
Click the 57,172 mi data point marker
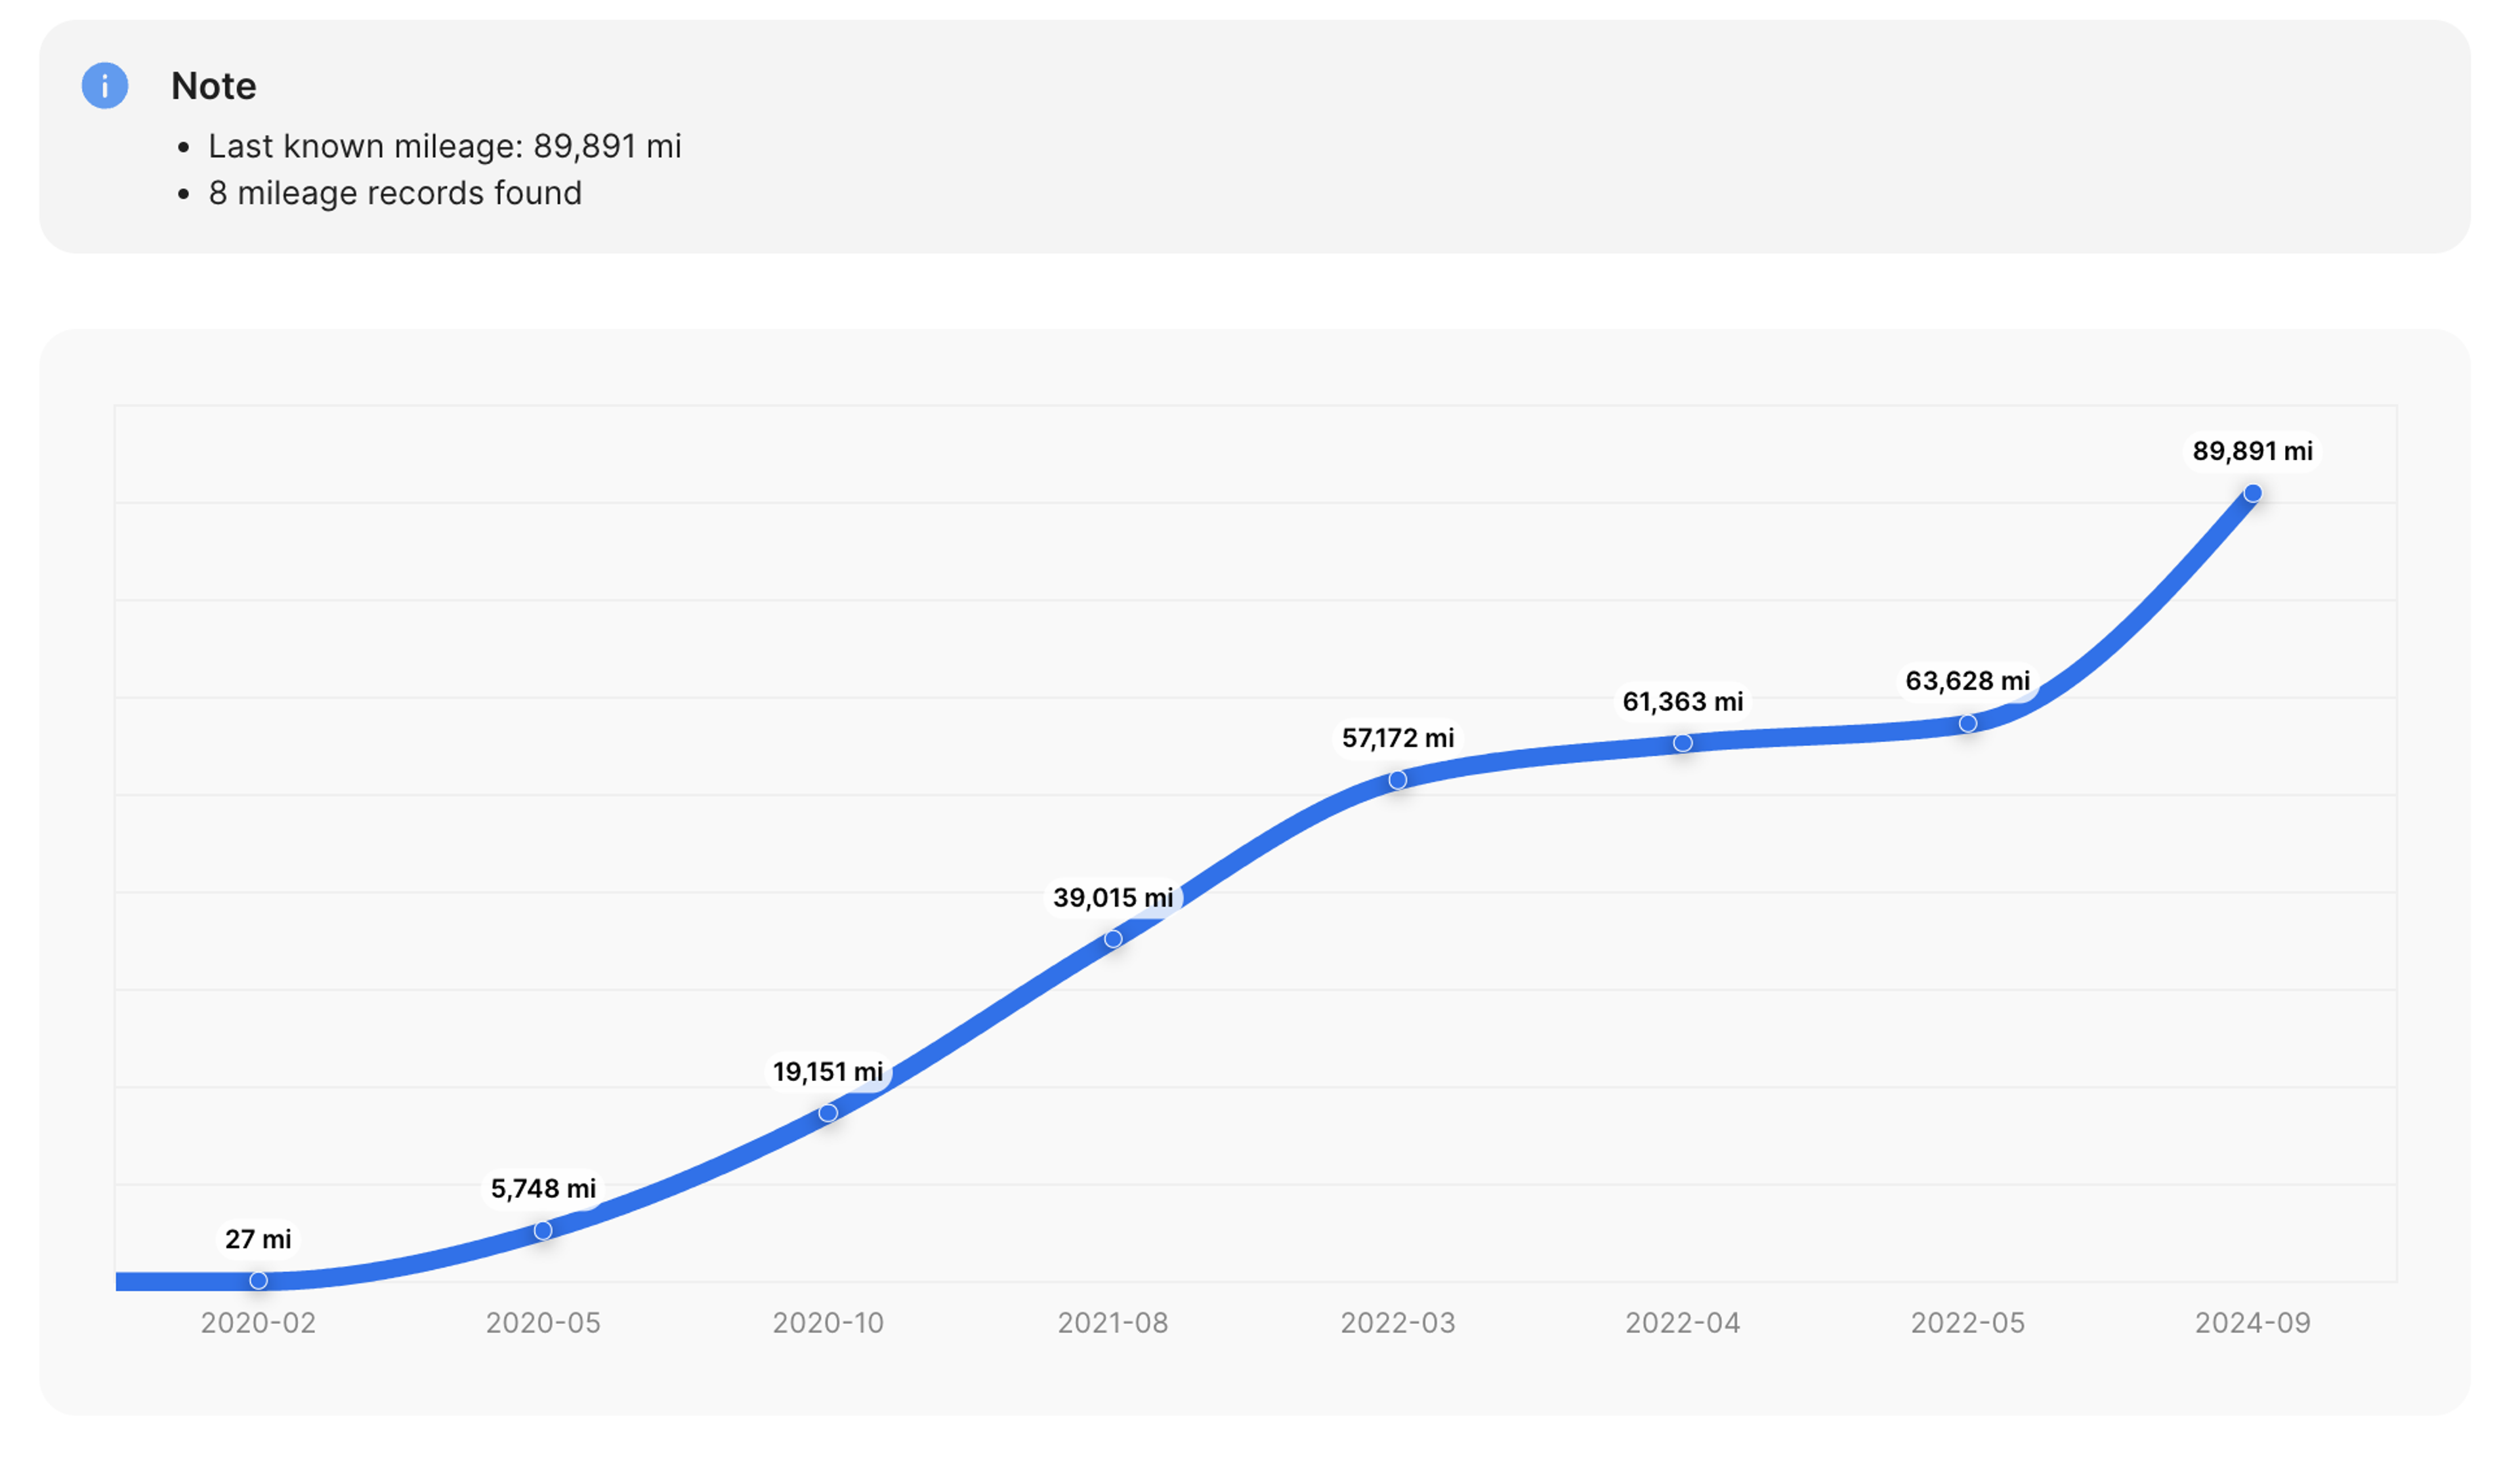pyautogui.click(x=1398, y=779)
